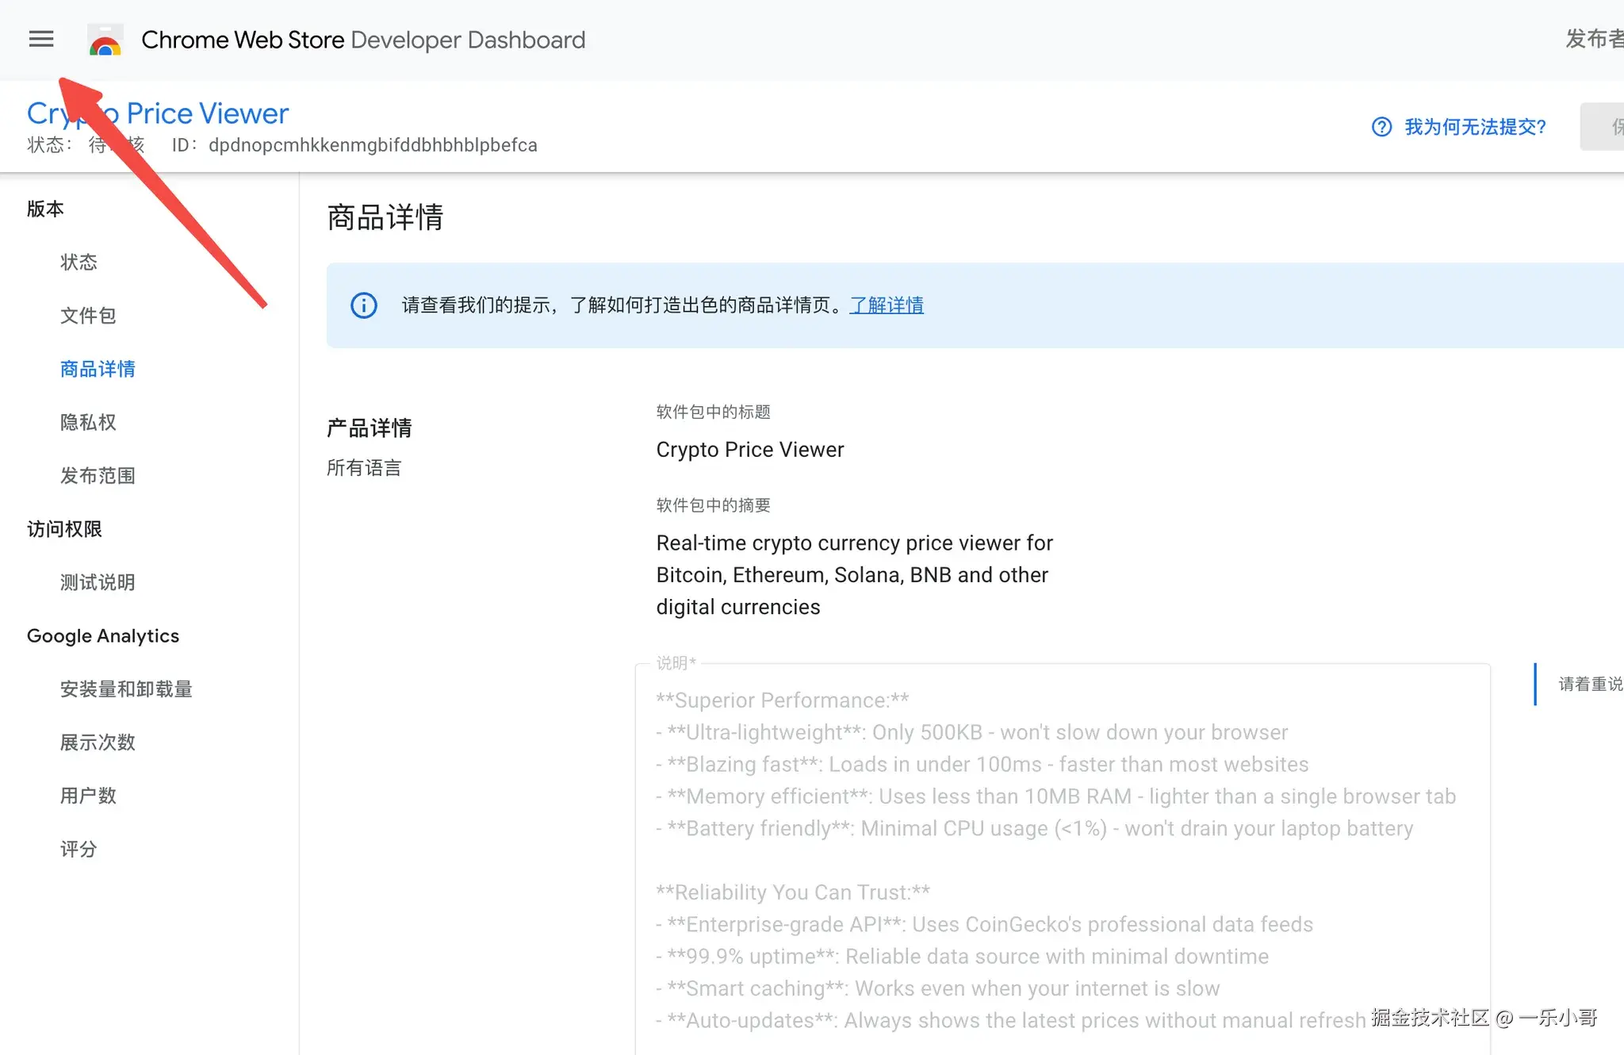Click the Chrome Web Store logo icon
The width and height of the screenshot is (1624, 1055).
click(x=105, y=40)
